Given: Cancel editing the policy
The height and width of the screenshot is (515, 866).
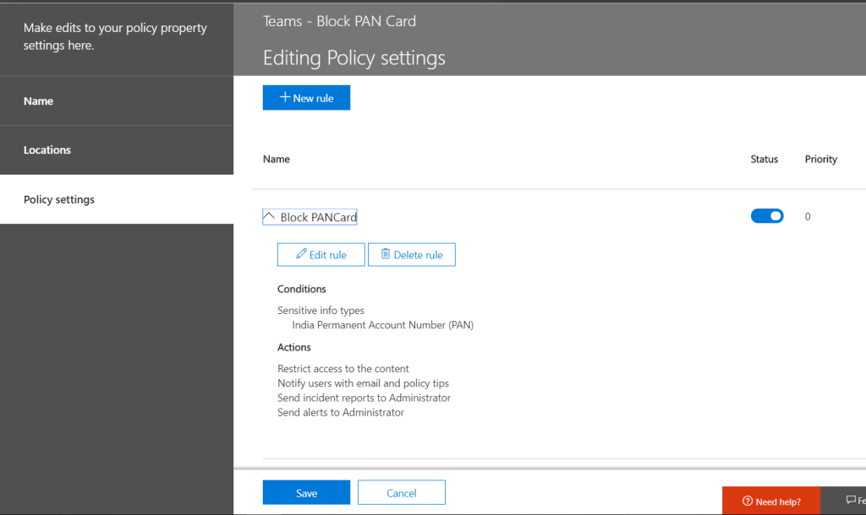Looking at the screenshot, I should pos(401,493).
